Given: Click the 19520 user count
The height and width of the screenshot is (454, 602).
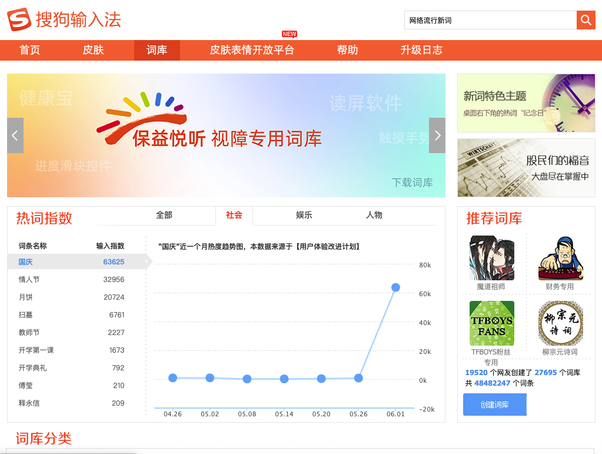Looking at the screenshot, I should [x=476, y=373].
